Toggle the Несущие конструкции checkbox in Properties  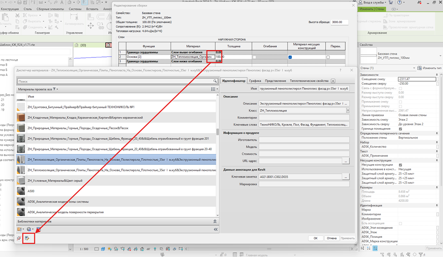pyautogui.click(x=400, y=165)
